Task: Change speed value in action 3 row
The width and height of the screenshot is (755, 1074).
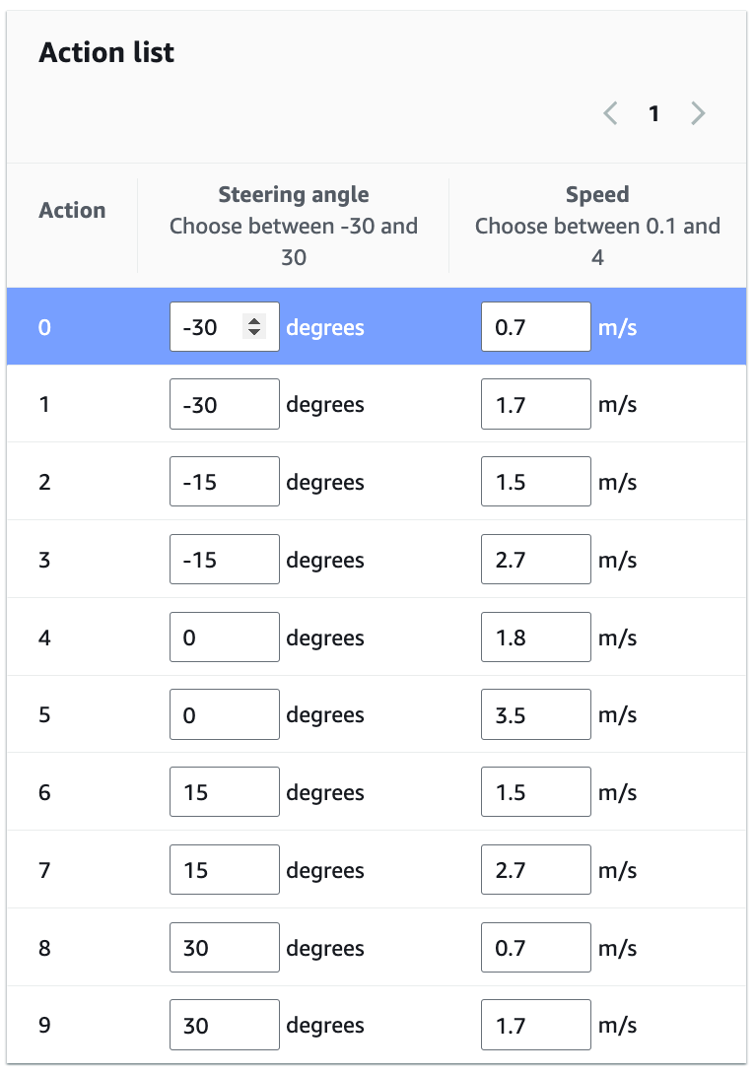Action: [535, 561]
